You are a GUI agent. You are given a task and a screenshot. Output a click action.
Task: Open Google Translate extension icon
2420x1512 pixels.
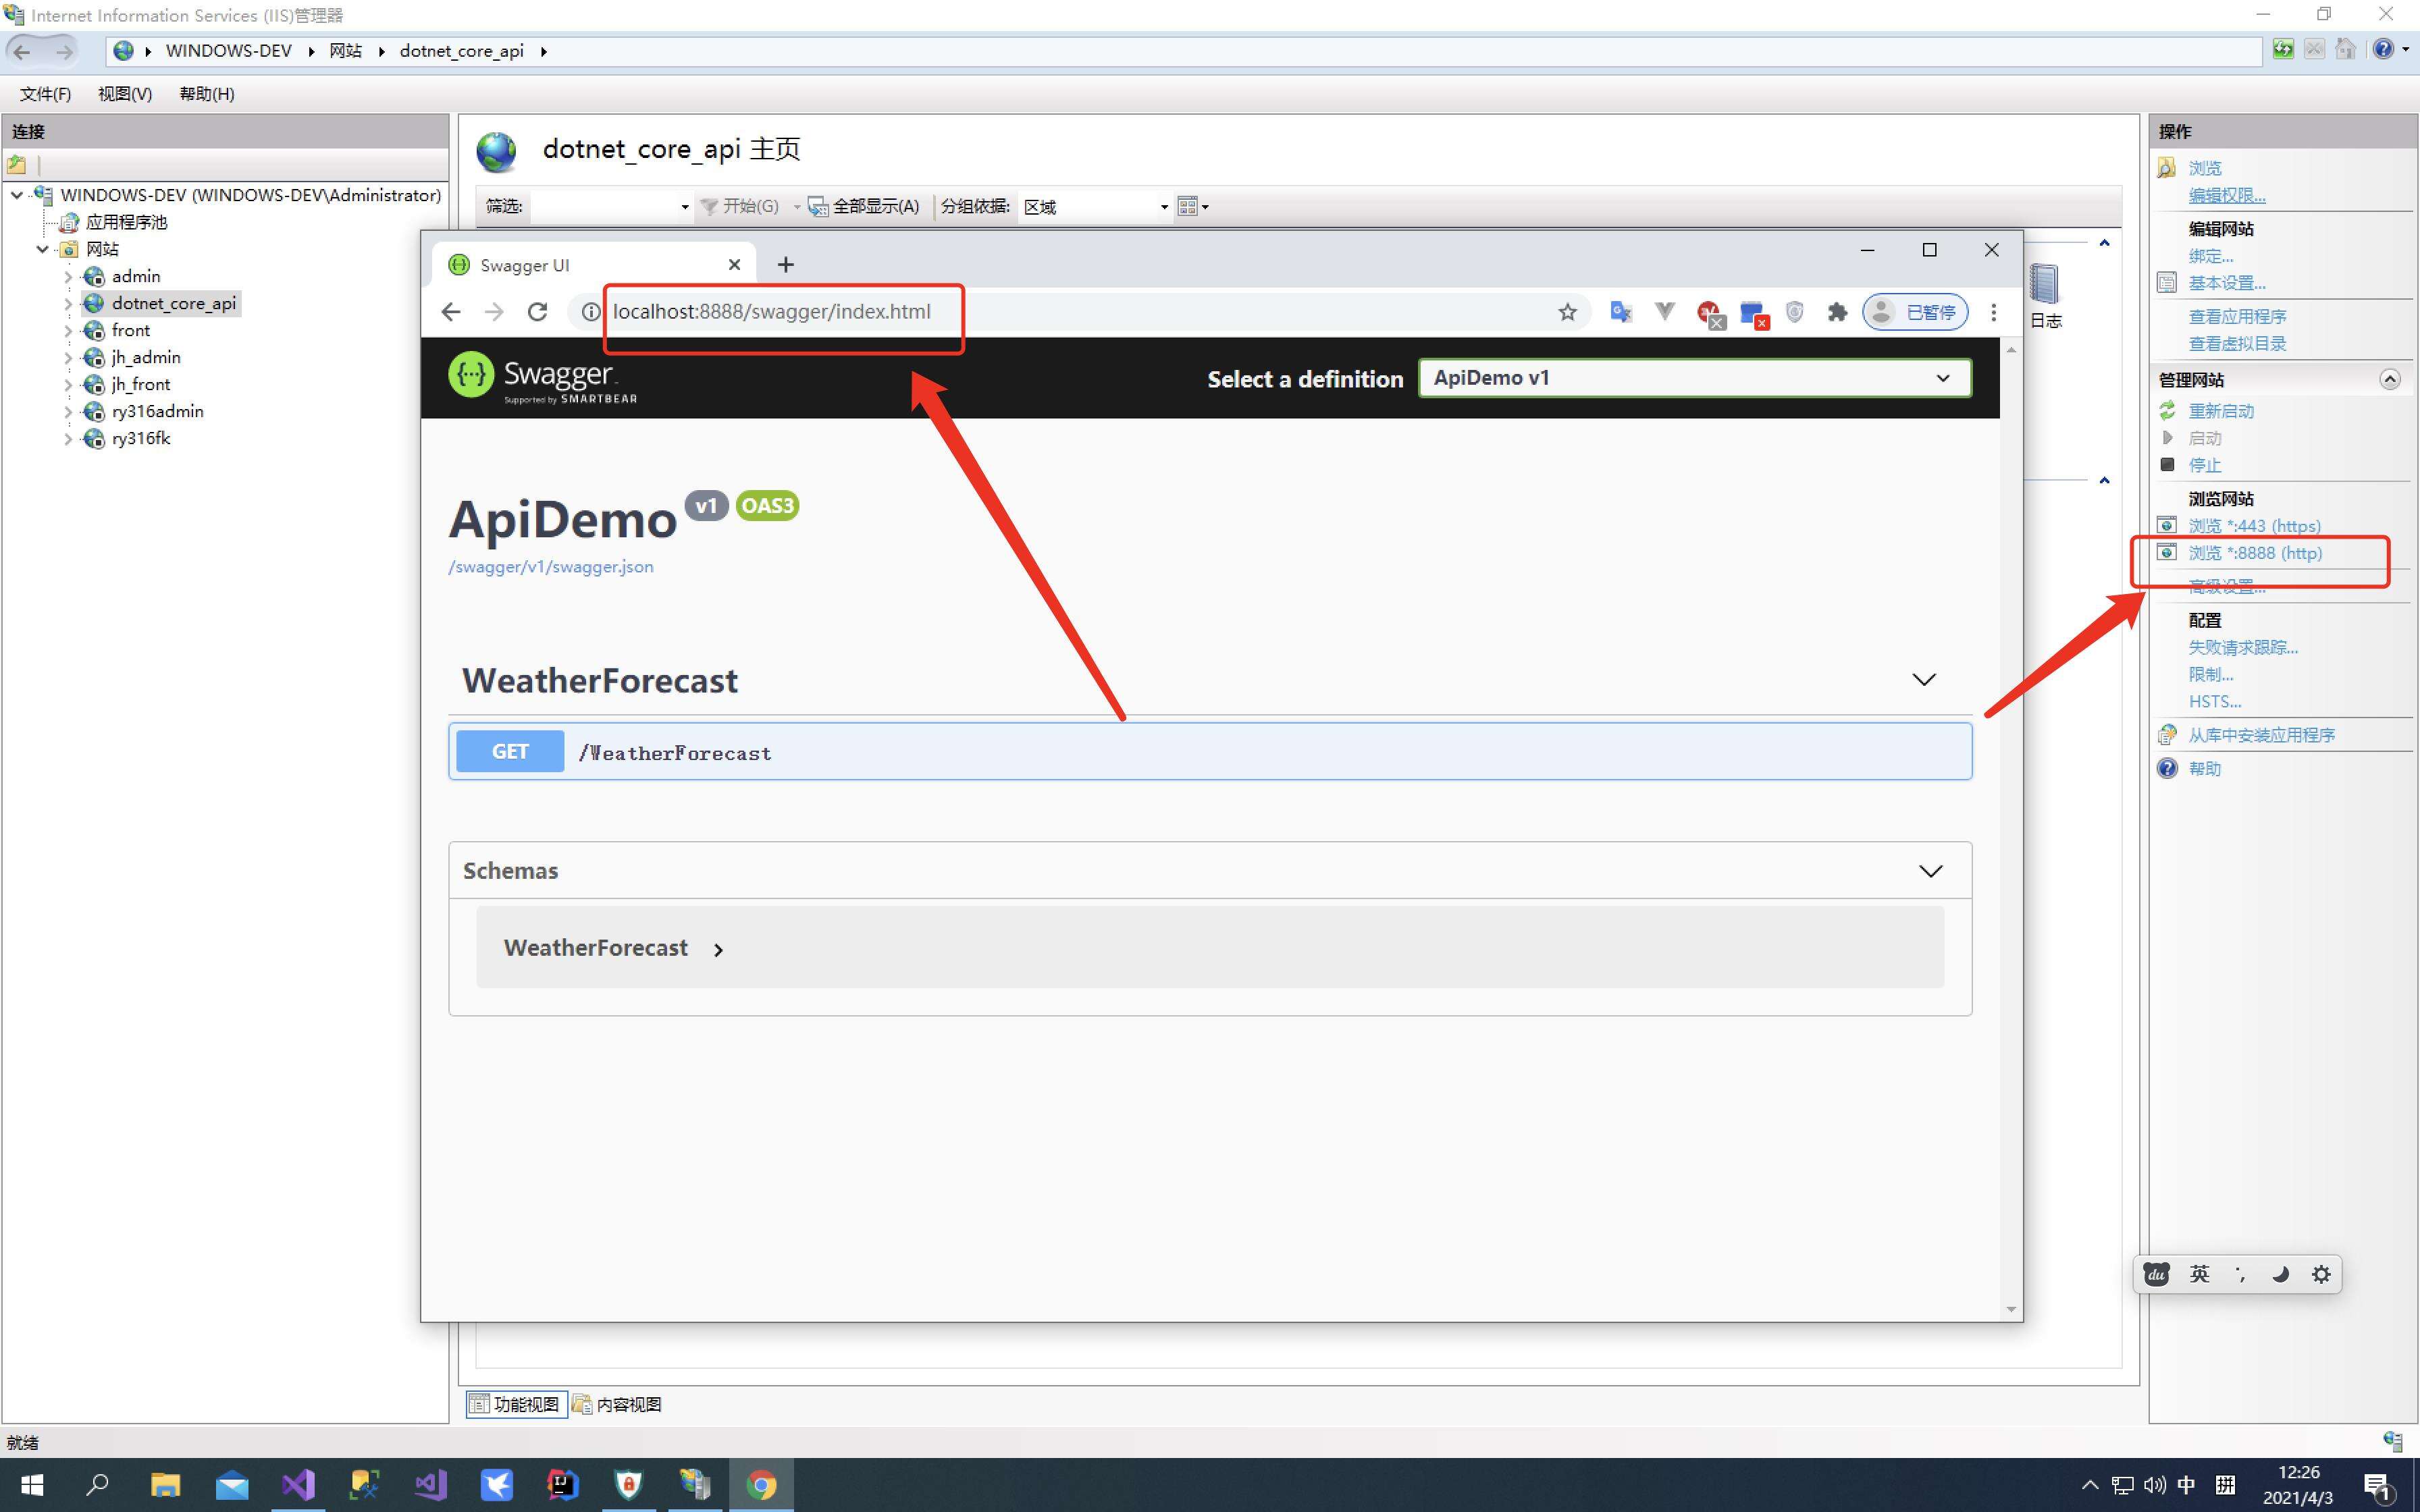(1621, 312)
